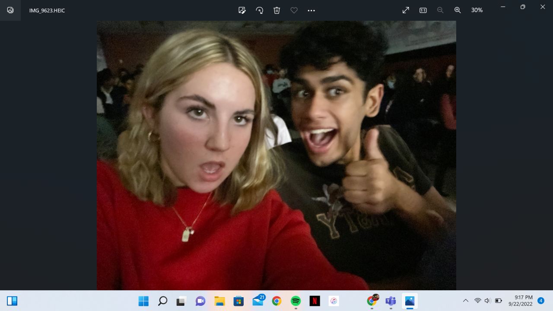Click the displayed selfie photo
This screenshot has width=553, height=311.
[x=276, y=155]
